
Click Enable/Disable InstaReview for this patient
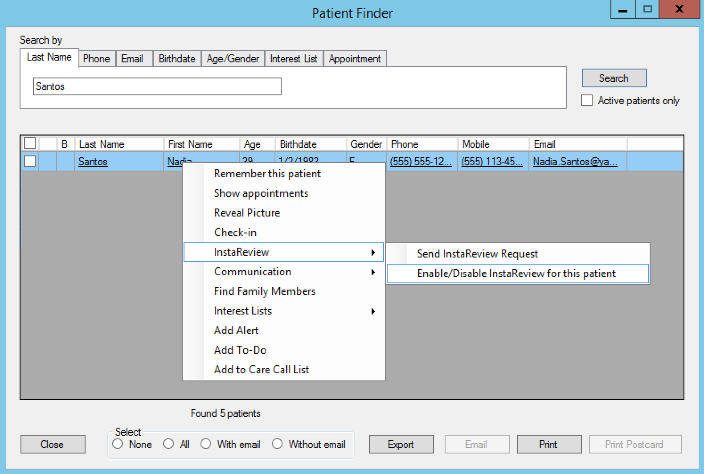(518, 274)
